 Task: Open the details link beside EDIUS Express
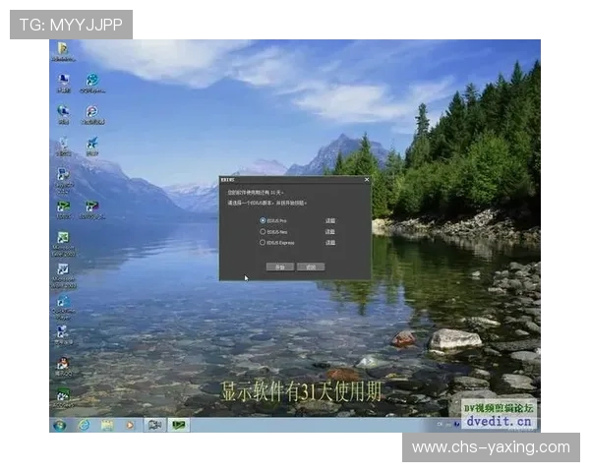point(330,242)
